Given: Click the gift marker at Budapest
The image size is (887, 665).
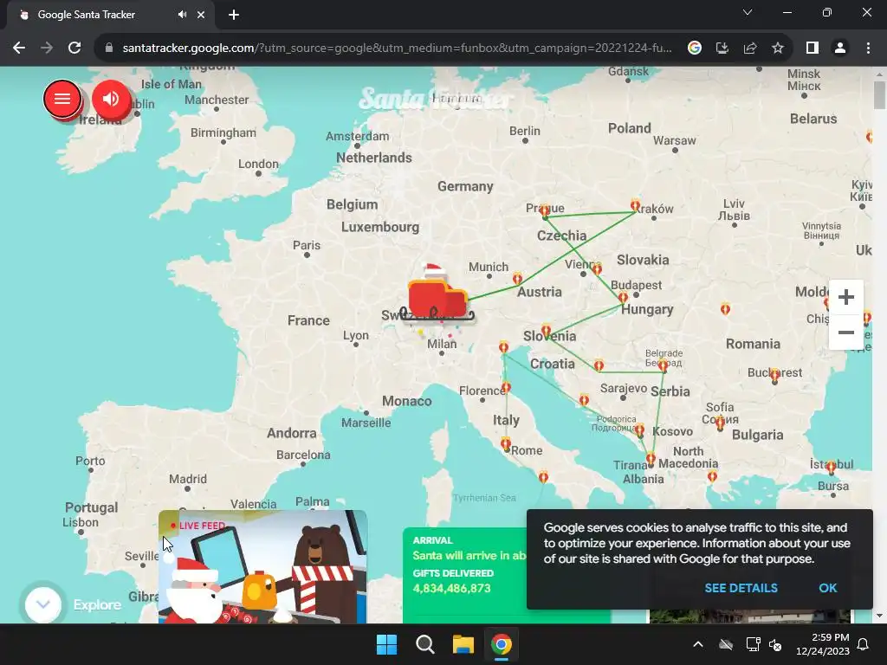Looking at the screenshot, I should coord(623,298).
